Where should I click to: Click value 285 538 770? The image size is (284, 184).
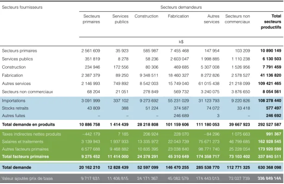[208, 167]
